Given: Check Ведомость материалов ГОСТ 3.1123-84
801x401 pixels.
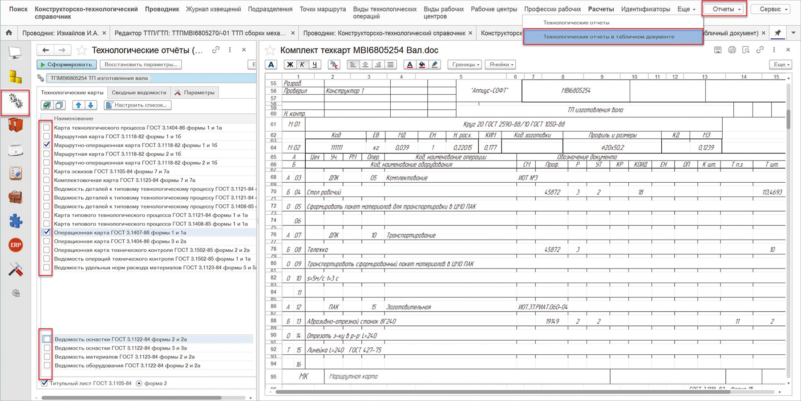Looking at the screenshot, I should (x=47, y=357).
